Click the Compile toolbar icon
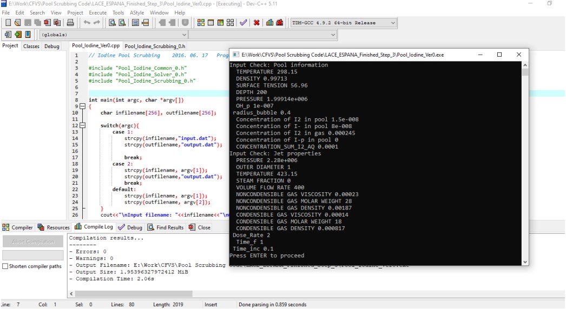Screen dimensions: 566x309 coord(201,23)
